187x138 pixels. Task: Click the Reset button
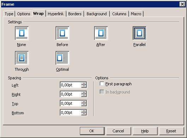[171, 131]
